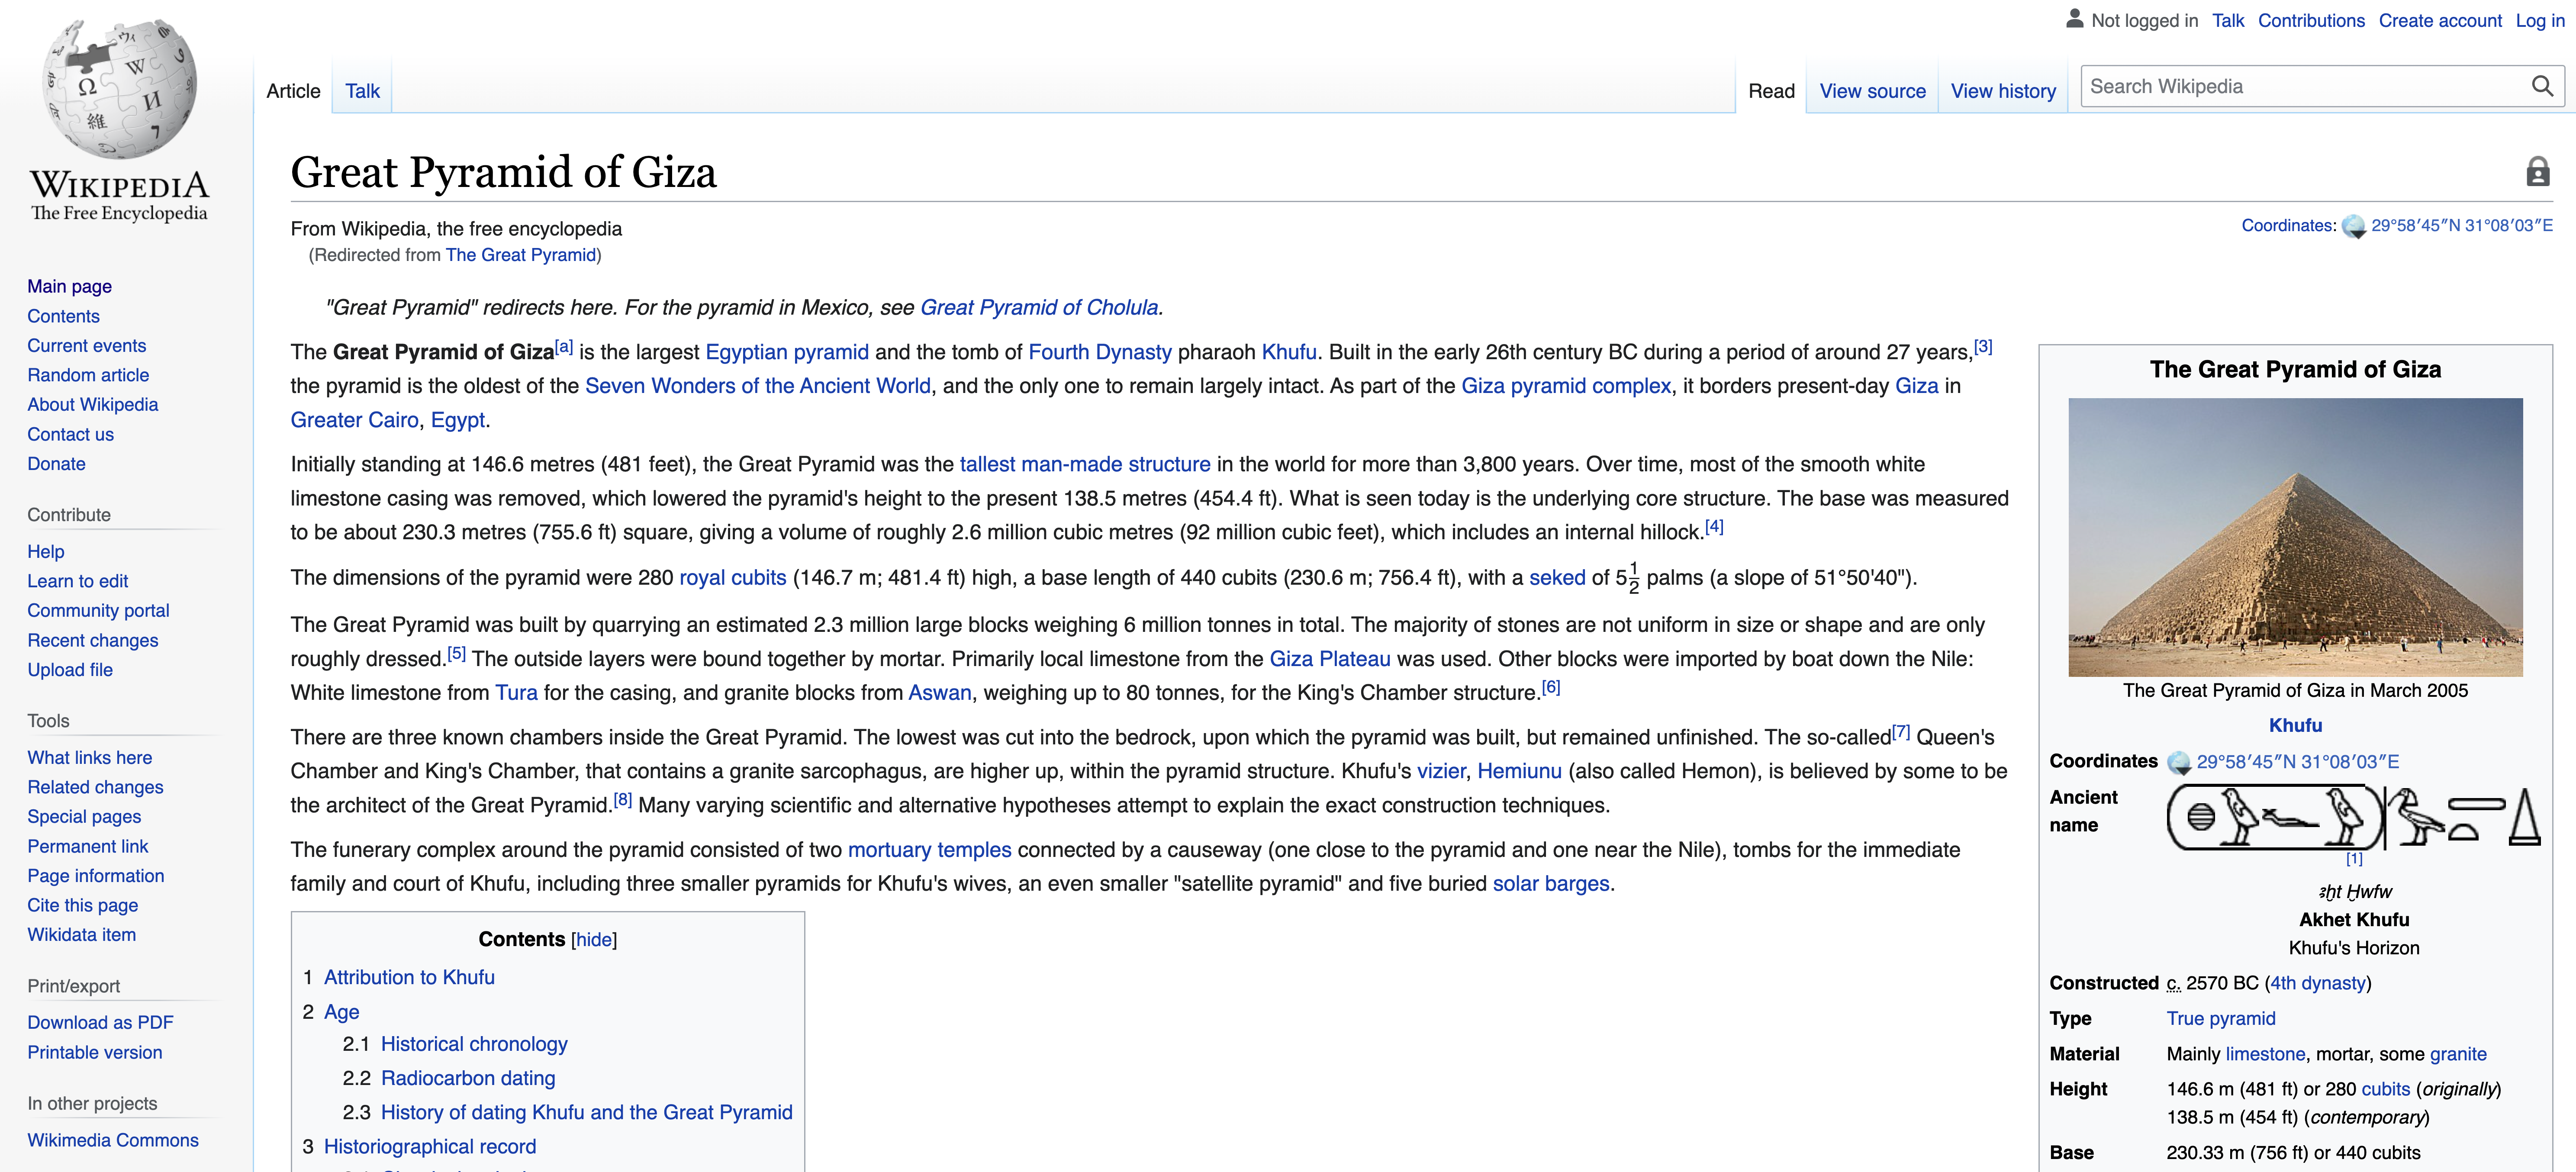Click footnote reference [a] after title
2576x1172 pixels.
[x=564, y=347]
